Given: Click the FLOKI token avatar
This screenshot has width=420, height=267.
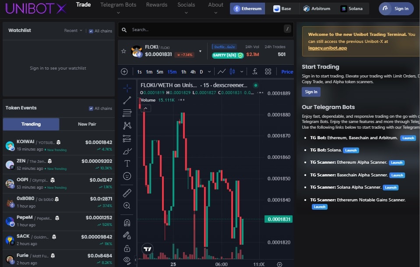Looking at the screenshot, I should [x=137, y=51].
